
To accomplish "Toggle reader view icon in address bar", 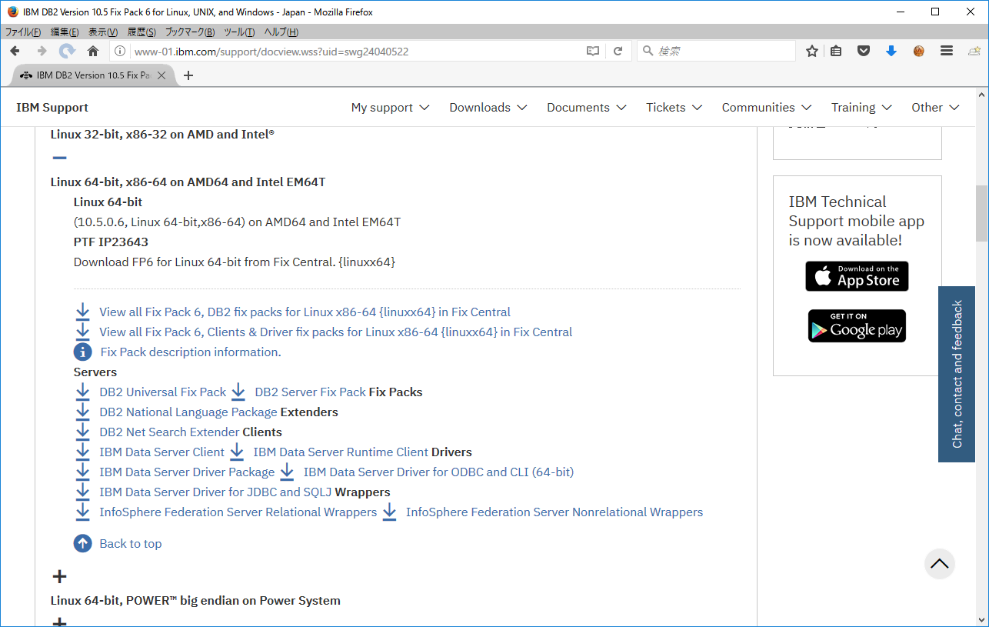I will pyautogui.click(x=593, y=51).
